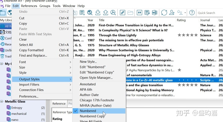223x122 pixels.
Task: Click the Insert Citation quote-mark icon
Action: [139, 13]
